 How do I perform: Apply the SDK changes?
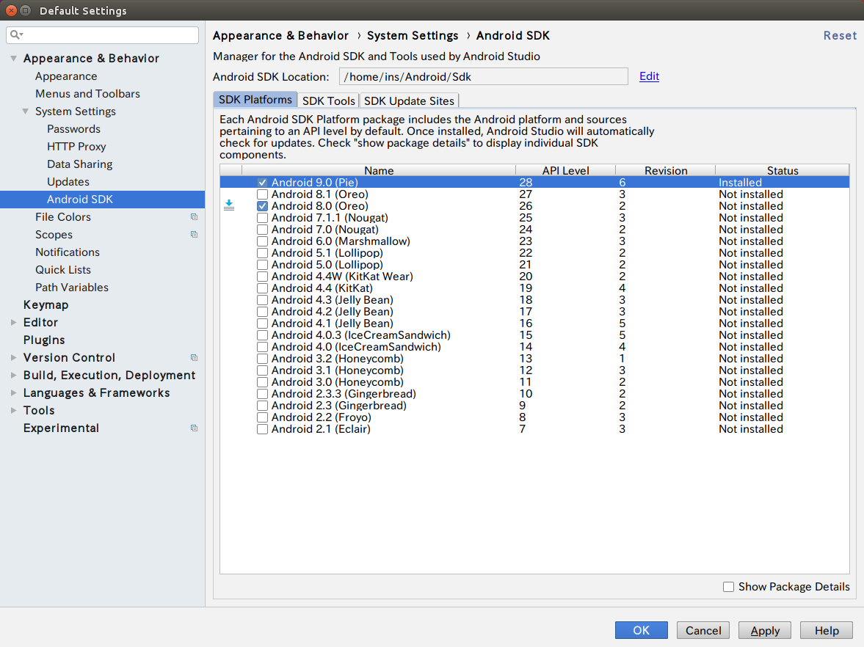click(x=765, y=630)
